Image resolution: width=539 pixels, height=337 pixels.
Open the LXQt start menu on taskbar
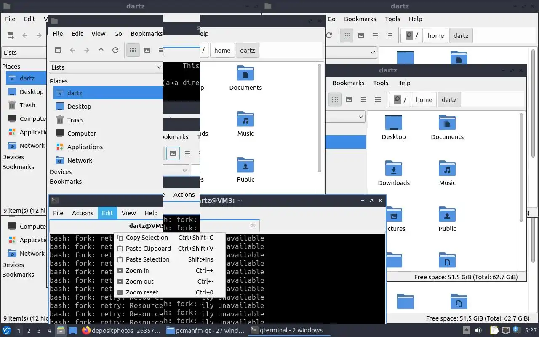click(7, 330)
